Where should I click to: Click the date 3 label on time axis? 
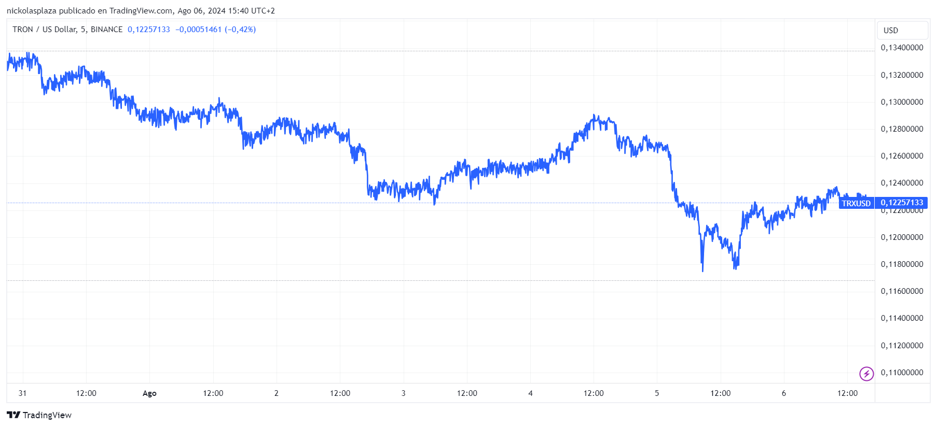pyautogui.click(x=404, y=393)
